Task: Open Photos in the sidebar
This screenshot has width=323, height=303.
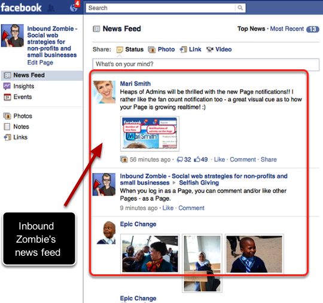Action: point(23,116)
